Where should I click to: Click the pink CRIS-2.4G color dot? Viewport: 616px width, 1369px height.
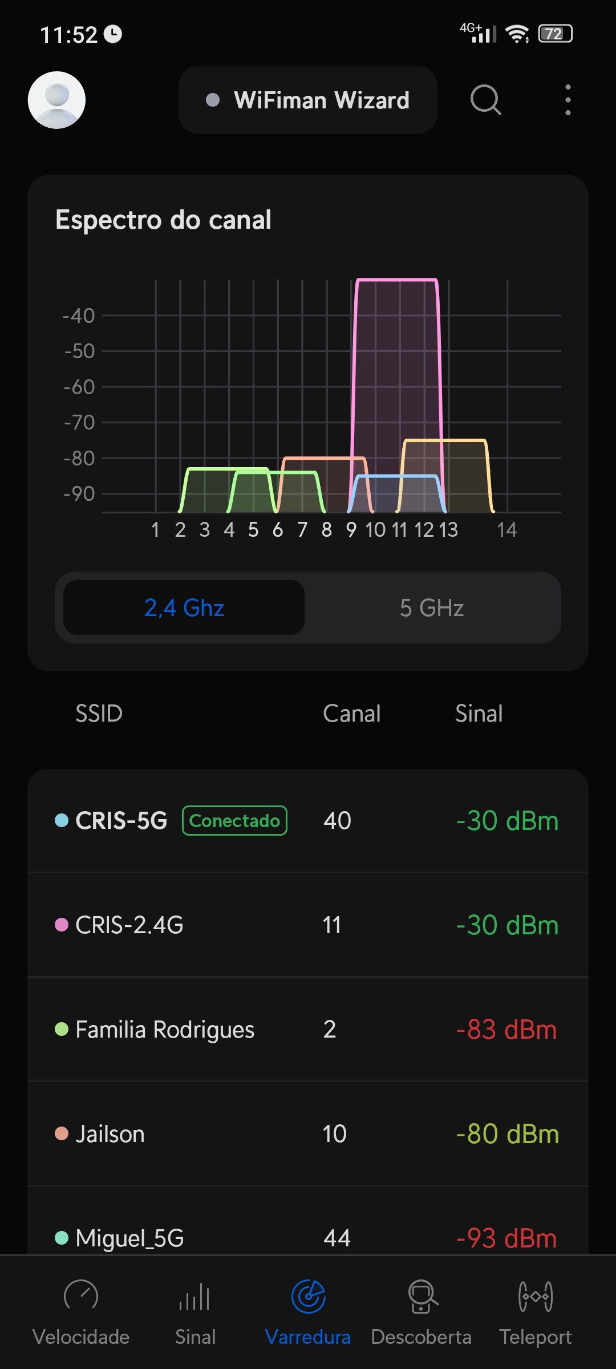click(62, 925)
